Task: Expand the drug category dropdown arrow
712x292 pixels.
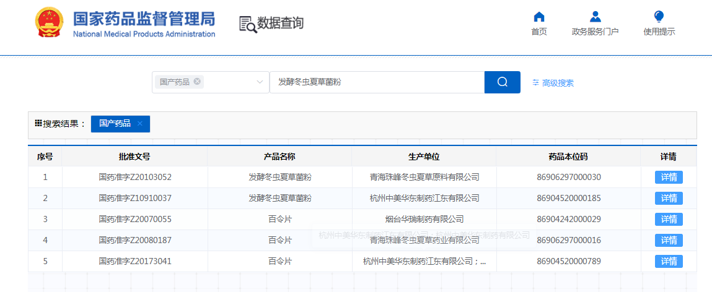Action: 260,82
